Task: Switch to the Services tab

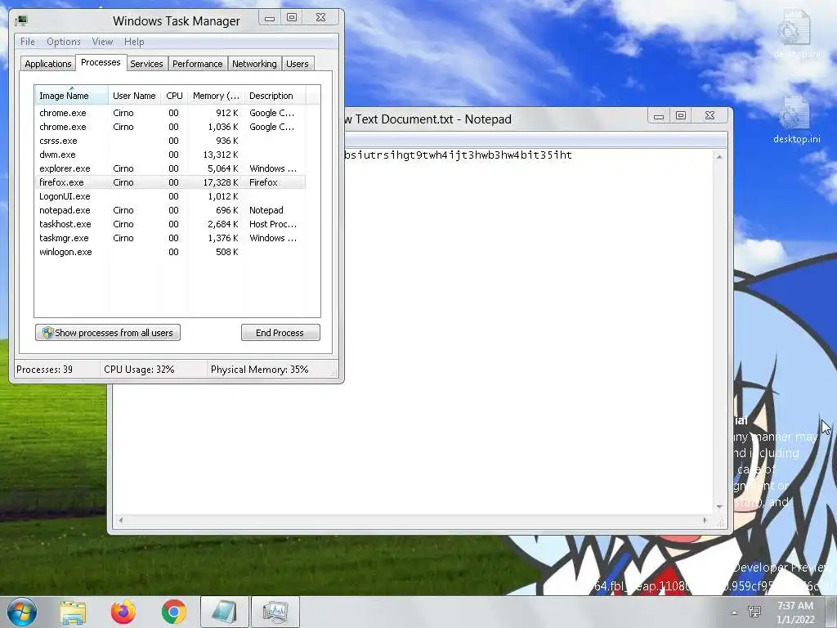Action: click(146, 64)
